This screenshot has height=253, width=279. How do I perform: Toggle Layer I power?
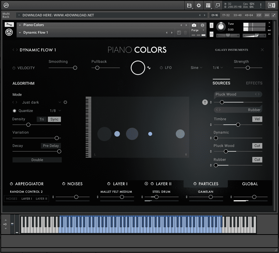(109, 184)
